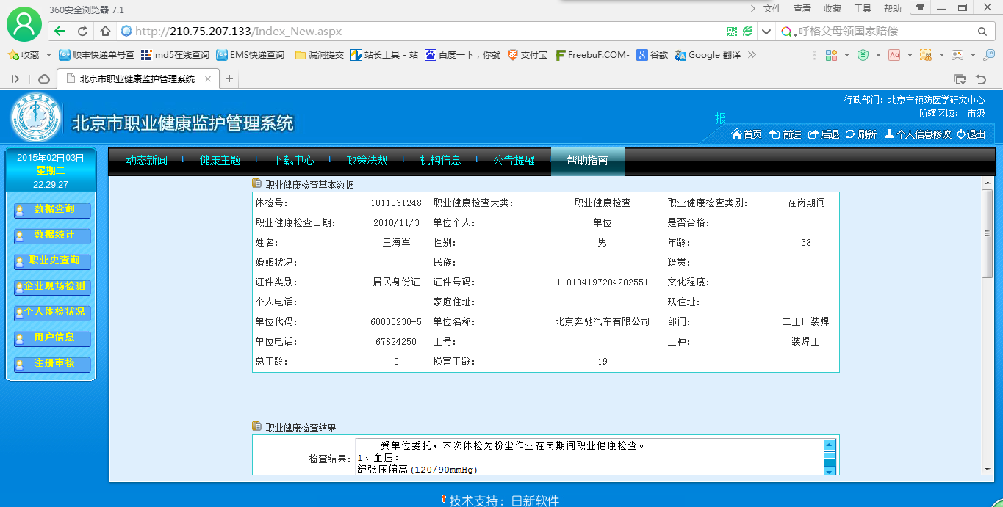Image resolution: width=1003 pixels, height=507 pixels.
Task: Open 职业史查询 in the left sidebar
Action: [52, 261]
